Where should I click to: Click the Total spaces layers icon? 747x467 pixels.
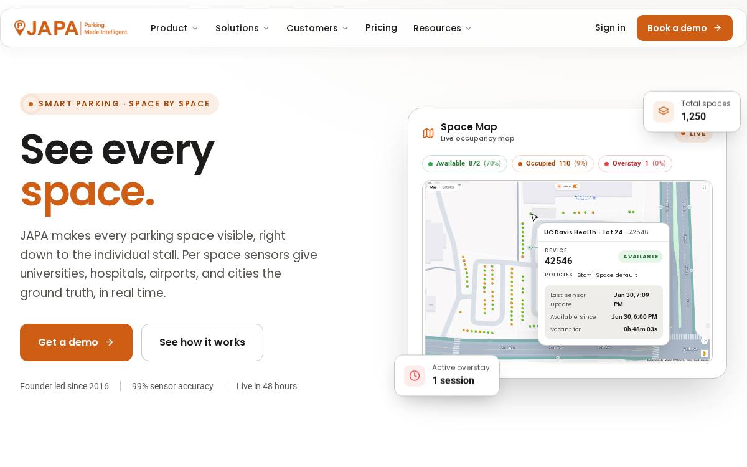tap(664, 111)
